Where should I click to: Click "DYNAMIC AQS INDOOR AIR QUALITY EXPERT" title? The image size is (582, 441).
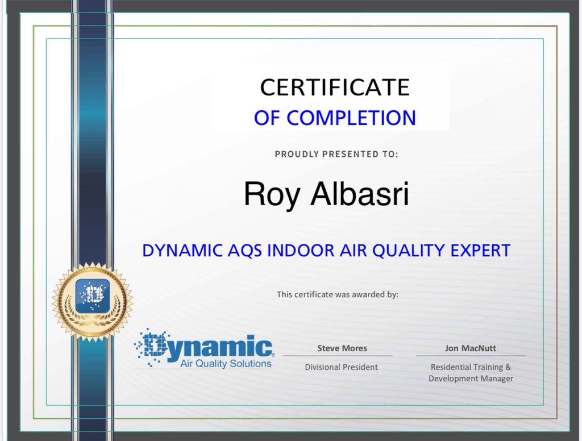tap(326, 251)
